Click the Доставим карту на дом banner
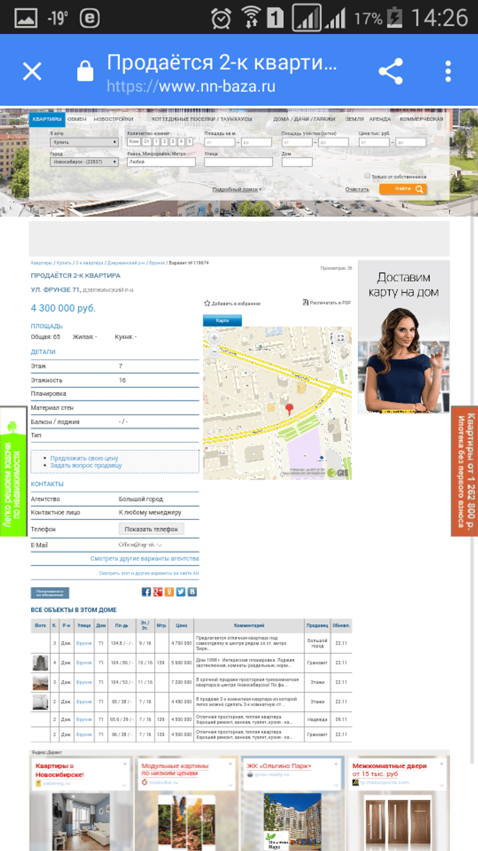478x851 pixels. (x=403, y=337)
